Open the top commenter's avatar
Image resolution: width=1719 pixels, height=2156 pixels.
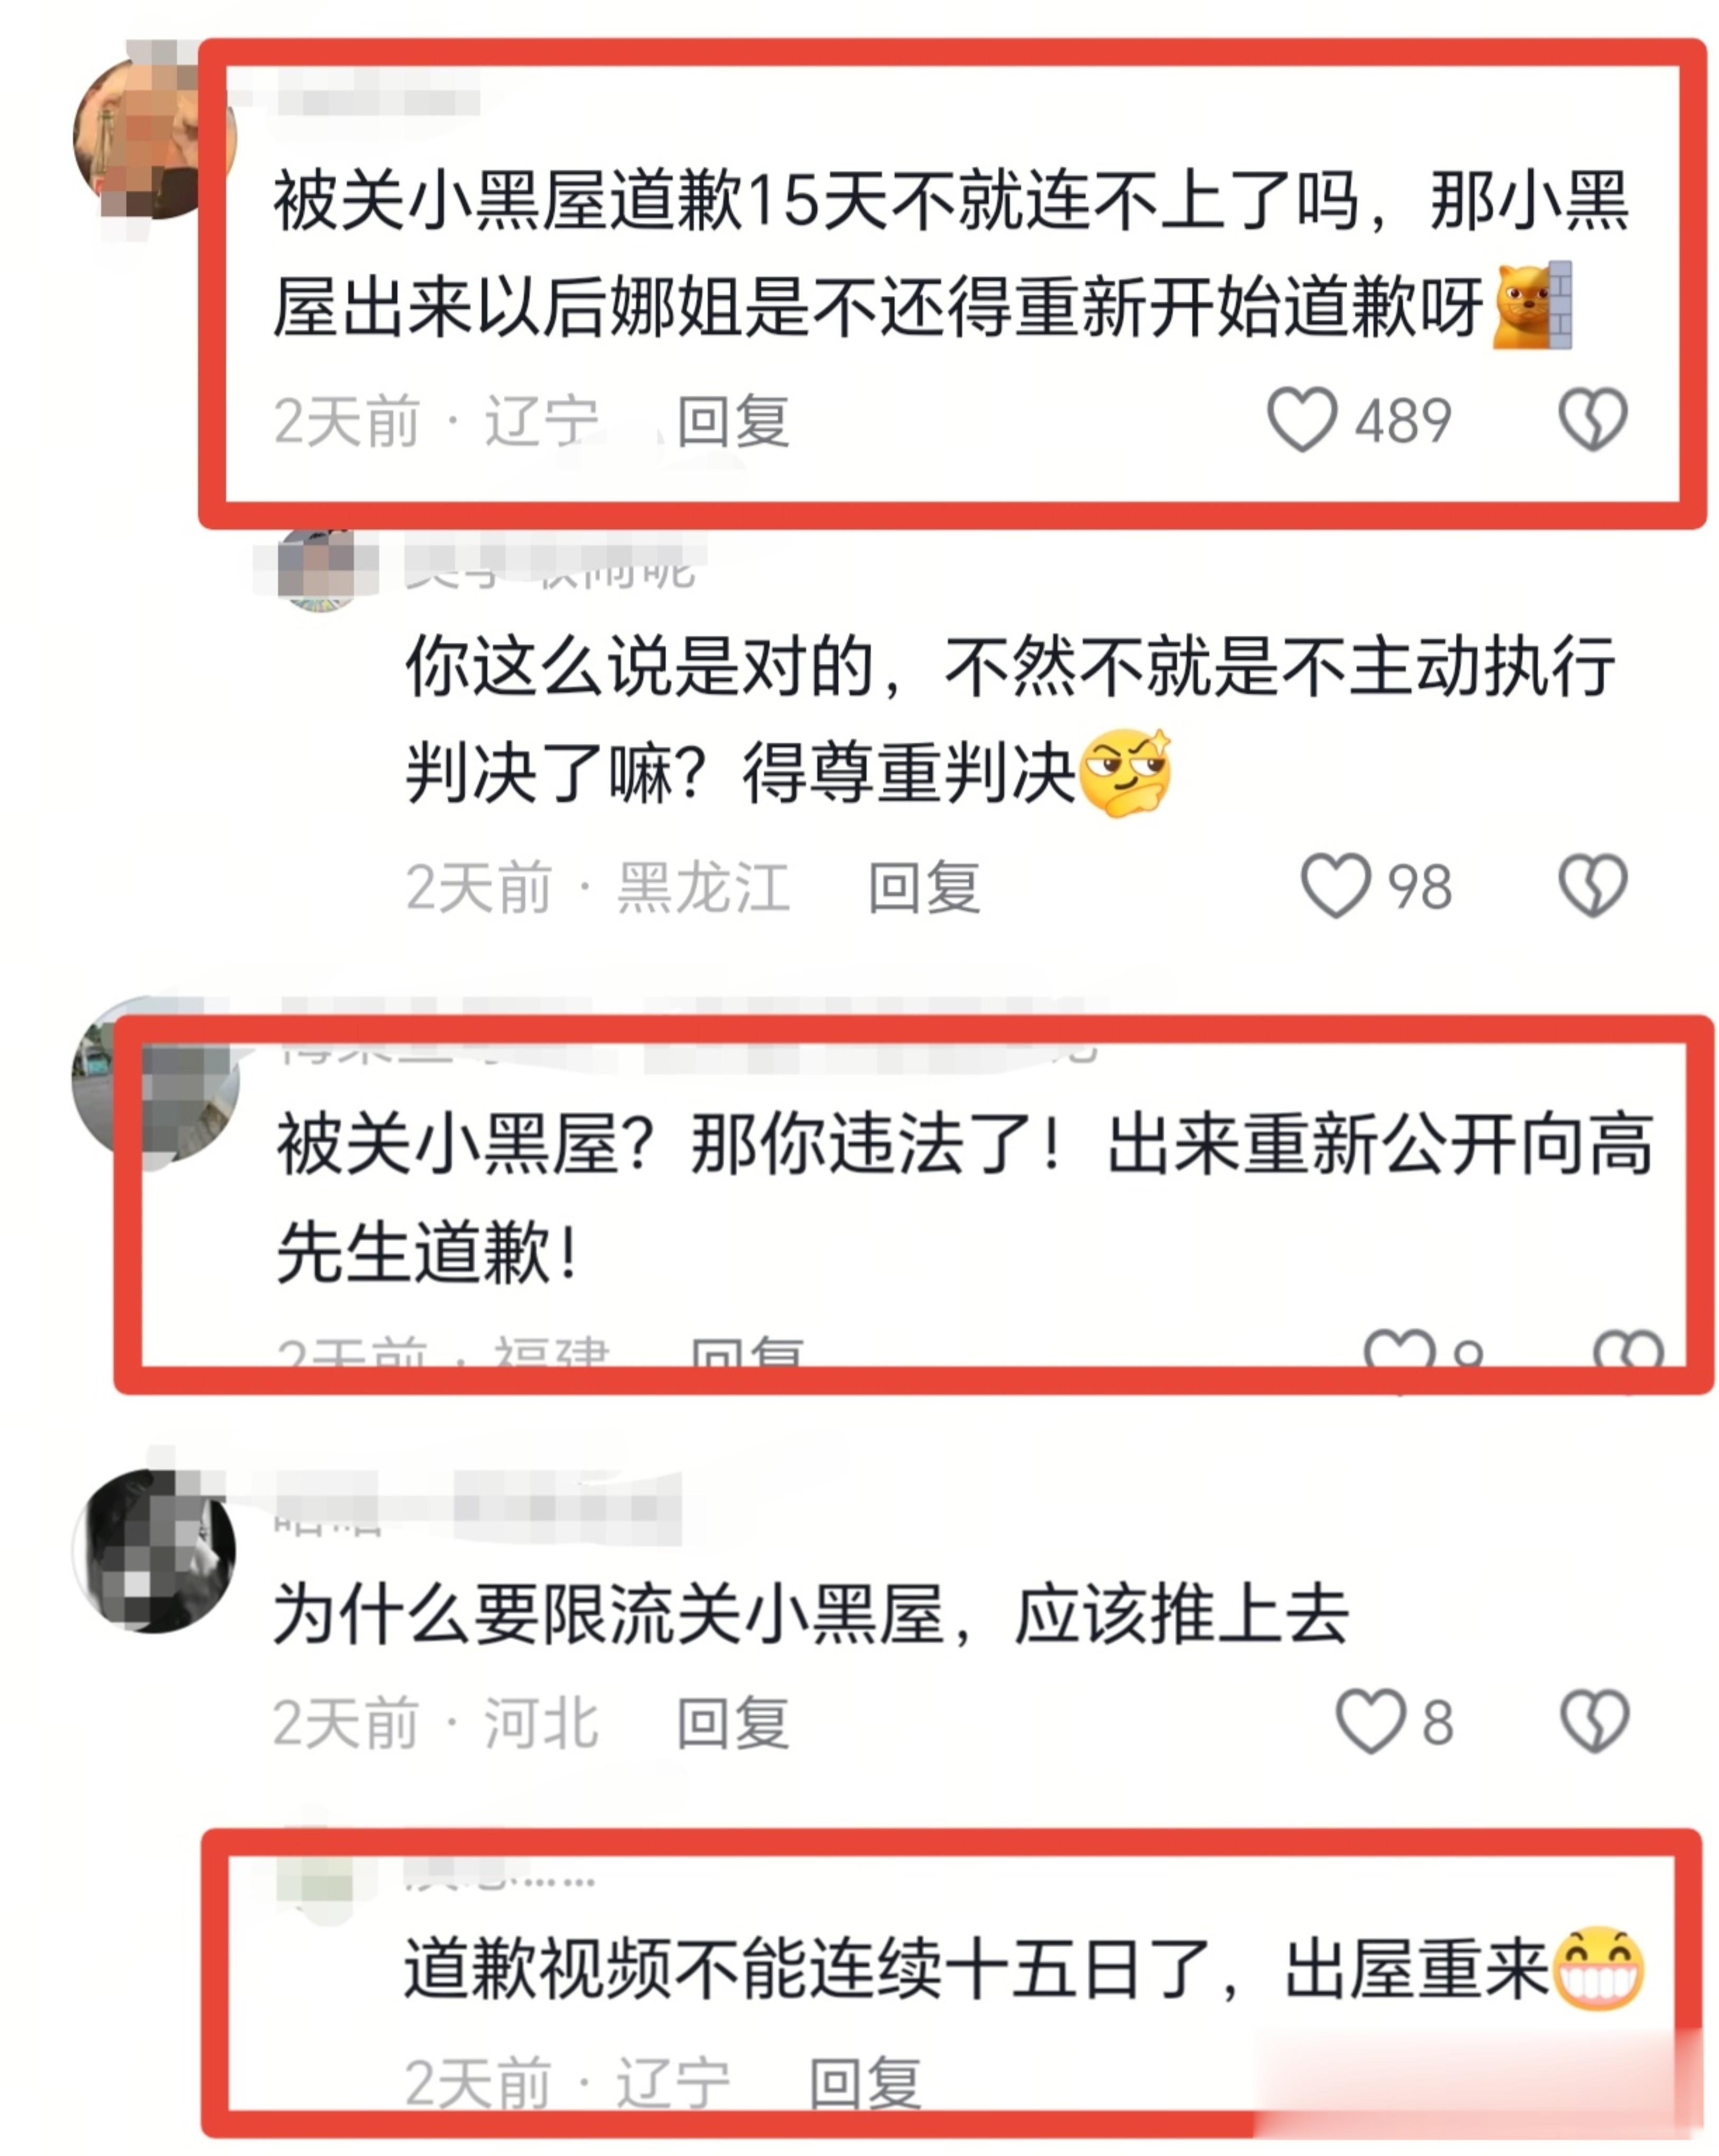[154, 137]
